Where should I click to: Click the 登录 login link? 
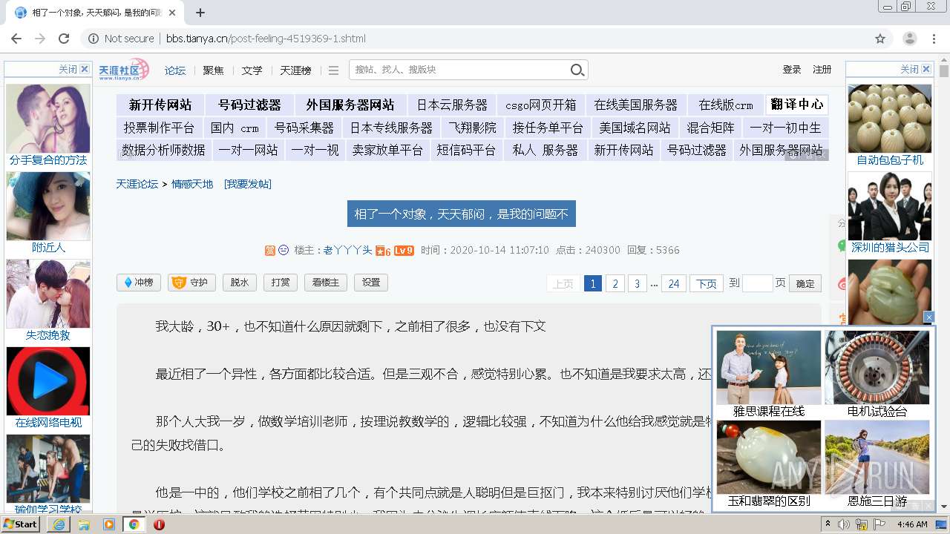click(x=792, y=70)
